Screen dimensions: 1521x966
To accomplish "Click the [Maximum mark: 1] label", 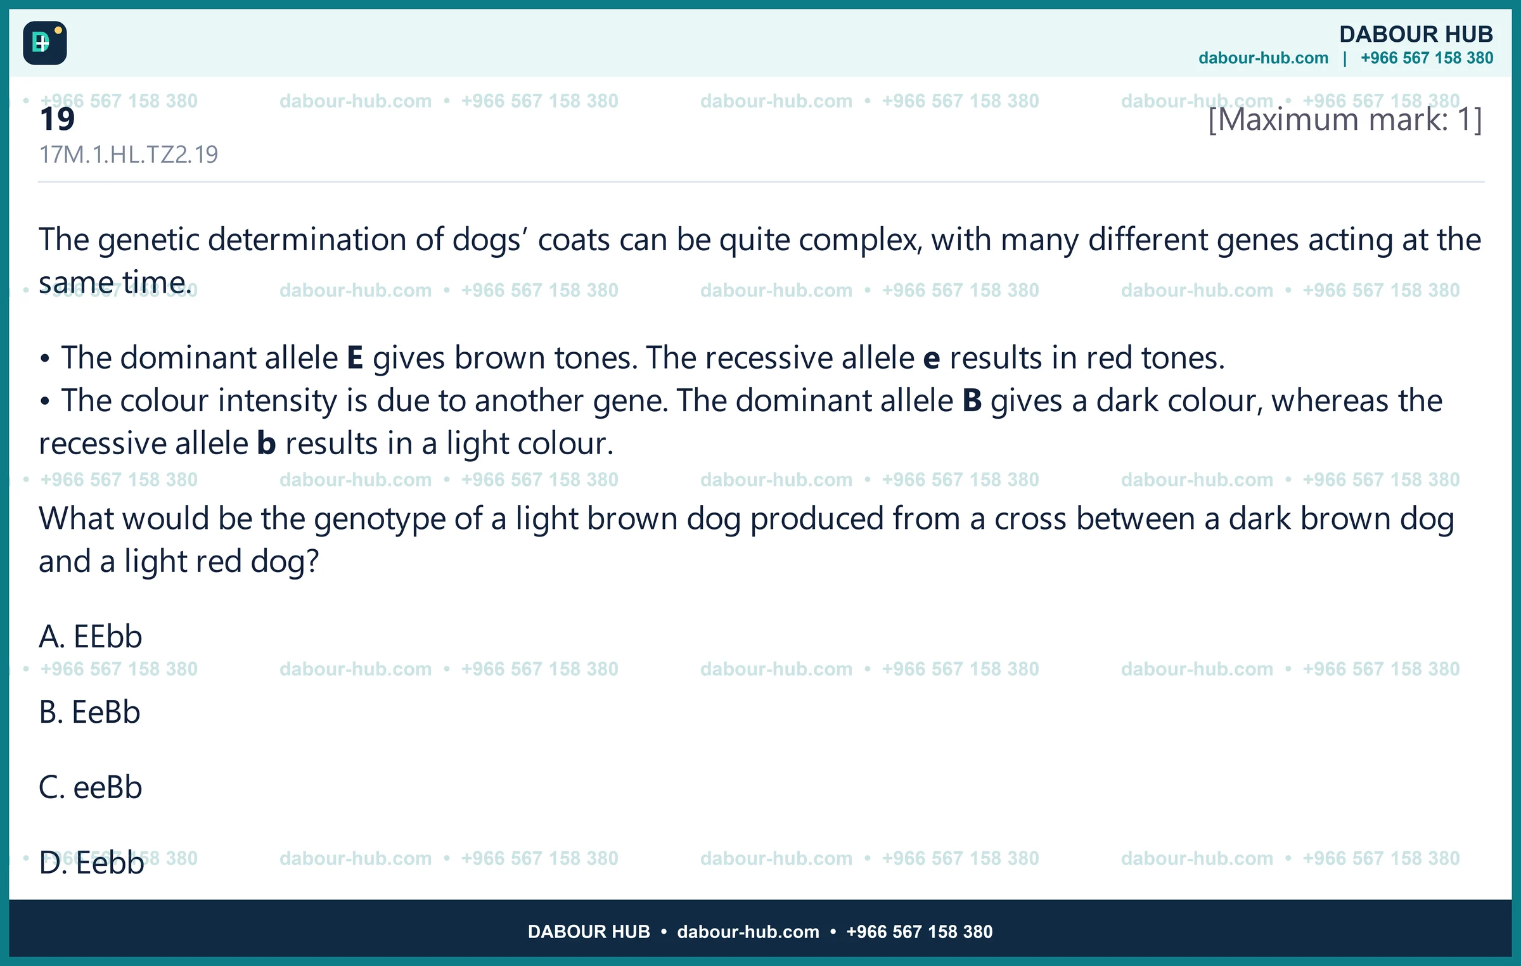I will click(x=1345, y=120).
